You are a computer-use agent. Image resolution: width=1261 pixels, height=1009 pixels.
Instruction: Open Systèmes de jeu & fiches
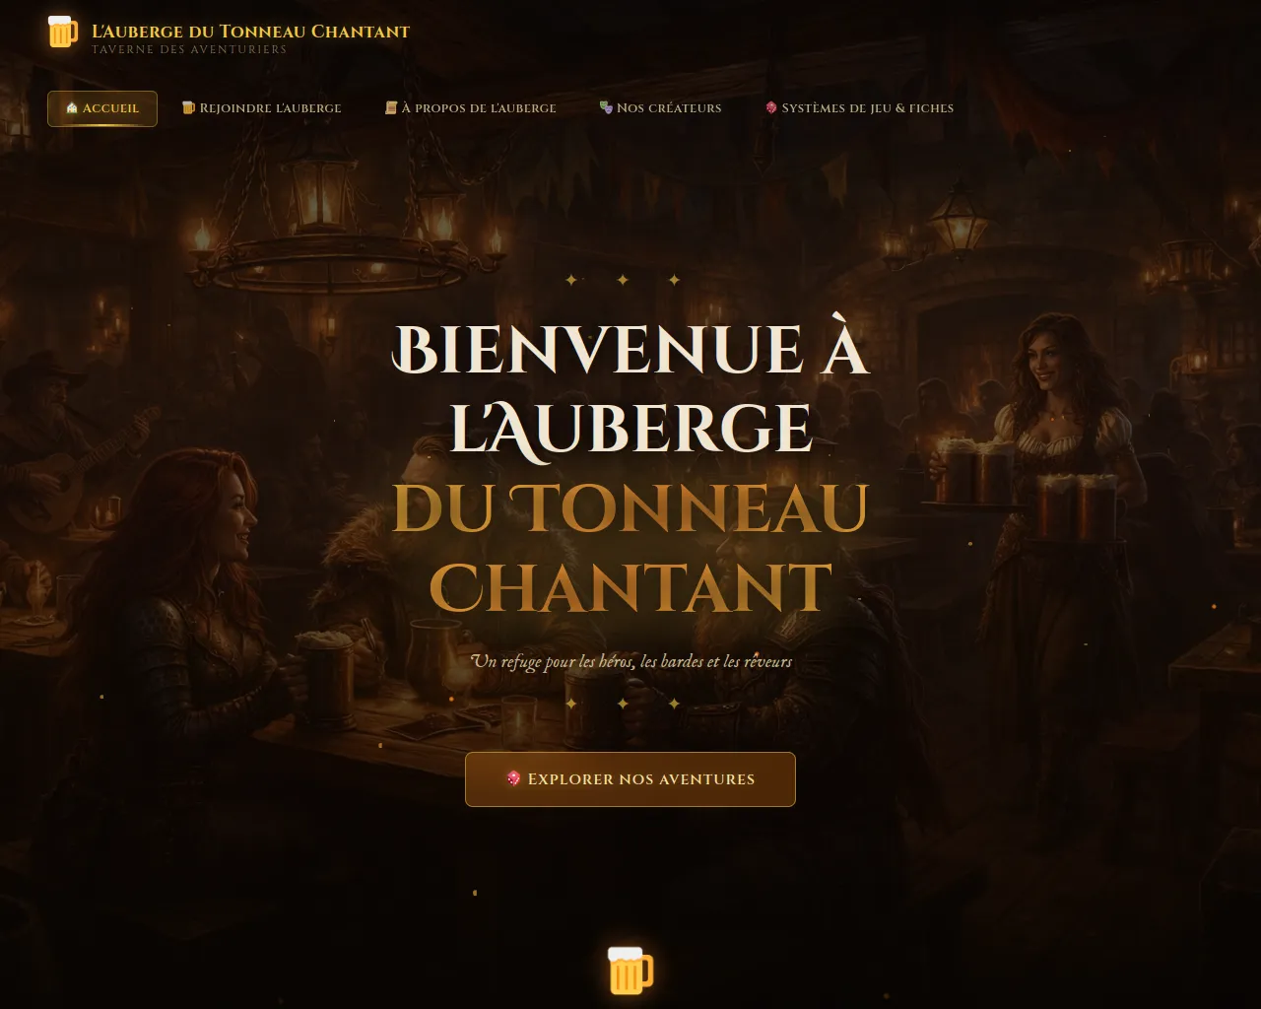pyautogui.click(x=859, y=108)
